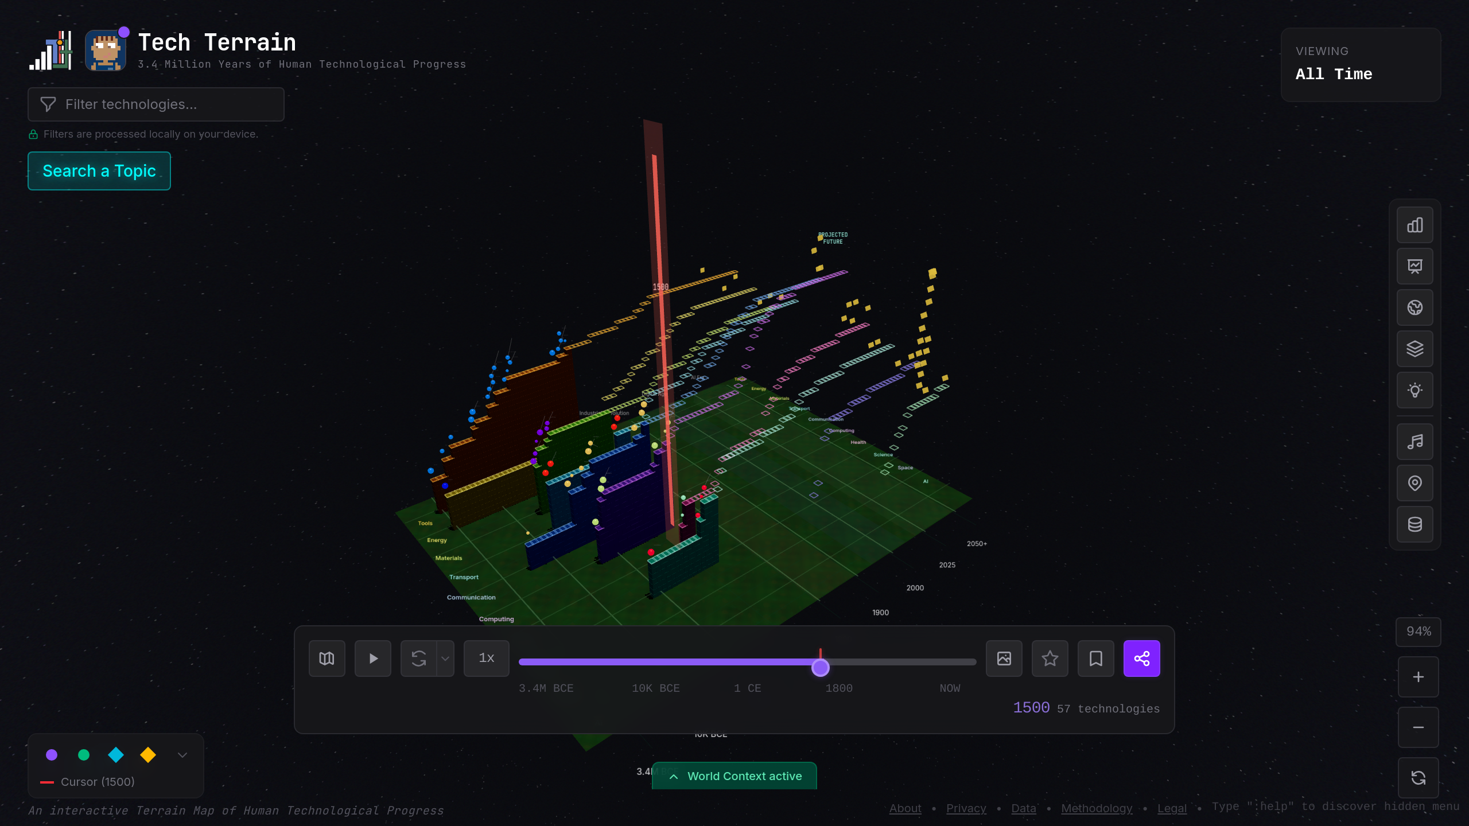Expand the loop mode dropdown arrow
This screenshot has width=1469, height=826.
click(445, 659)
